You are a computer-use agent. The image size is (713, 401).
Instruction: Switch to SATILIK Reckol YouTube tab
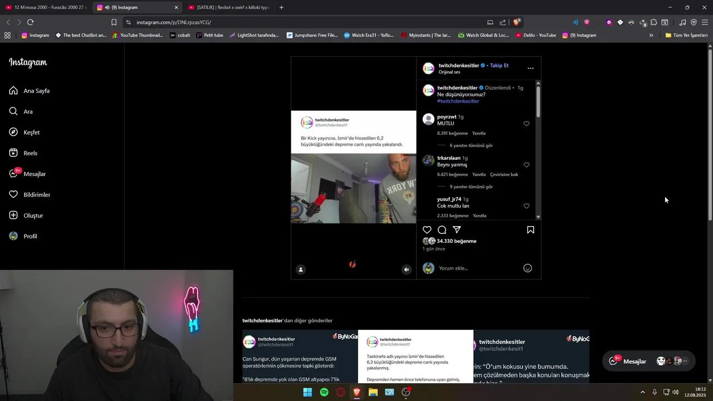(x=229, y=7)
